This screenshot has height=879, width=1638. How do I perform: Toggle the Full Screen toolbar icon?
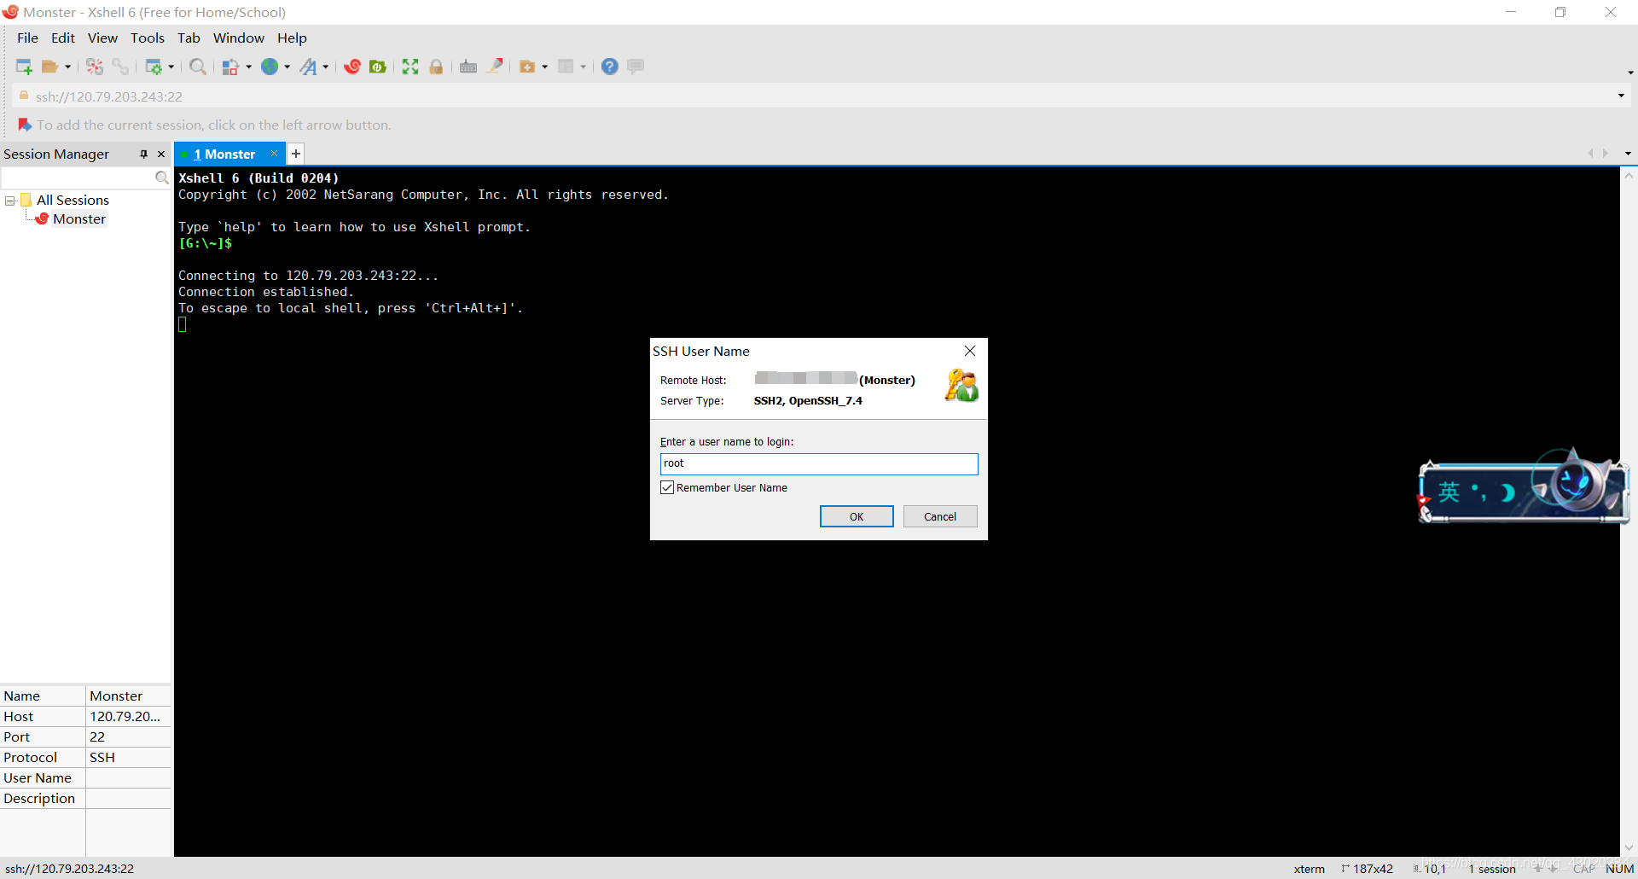click(x=410, y=67)
